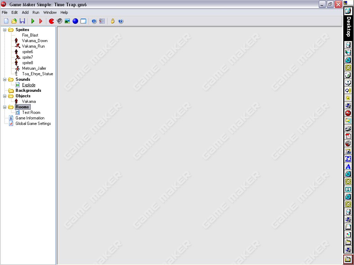354x265 pixels.
Task: Select the Test Room entry
Action: tap(31, 112)
